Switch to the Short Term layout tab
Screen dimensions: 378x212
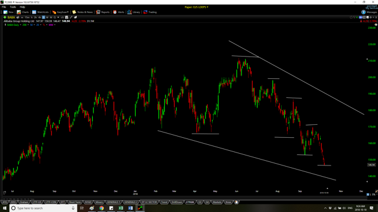point(75,202)
